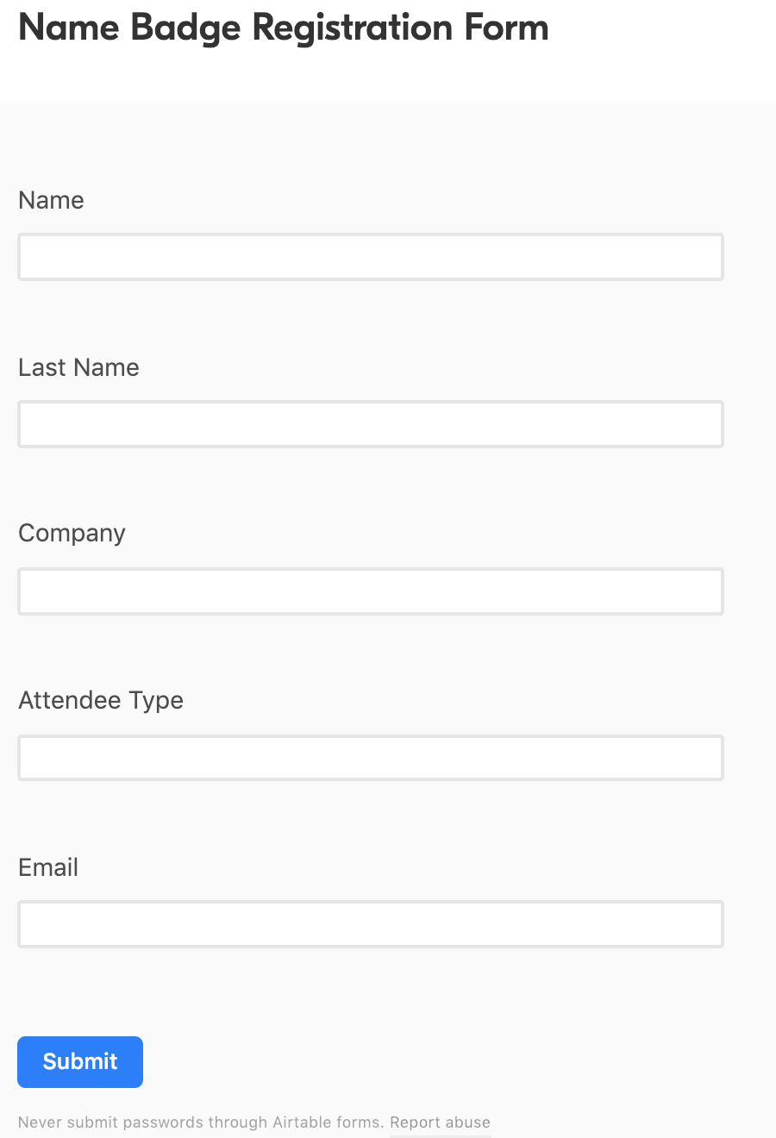This screenshot has height=1138, width=776.
Task: Click the Name field label
Action: click(x=51, y=200)
